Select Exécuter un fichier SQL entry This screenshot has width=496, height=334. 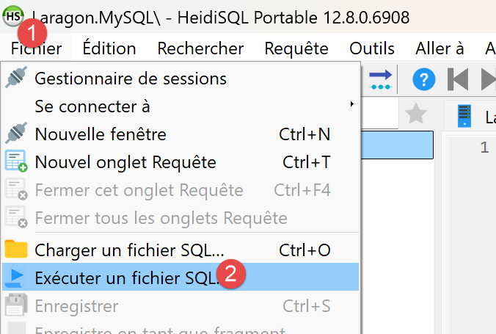pyautogui.click(x=180, y=277)
